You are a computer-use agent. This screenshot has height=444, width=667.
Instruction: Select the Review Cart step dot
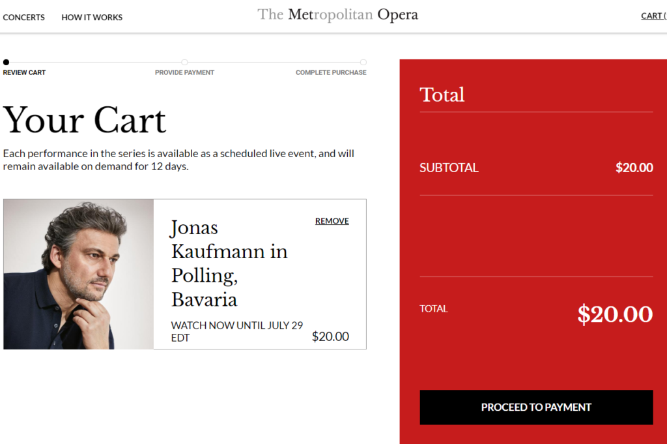[x=6, y=62]
